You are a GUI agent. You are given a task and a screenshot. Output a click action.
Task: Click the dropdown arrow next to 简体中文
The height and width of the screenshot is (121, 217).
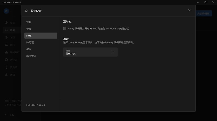pos(113,52)
